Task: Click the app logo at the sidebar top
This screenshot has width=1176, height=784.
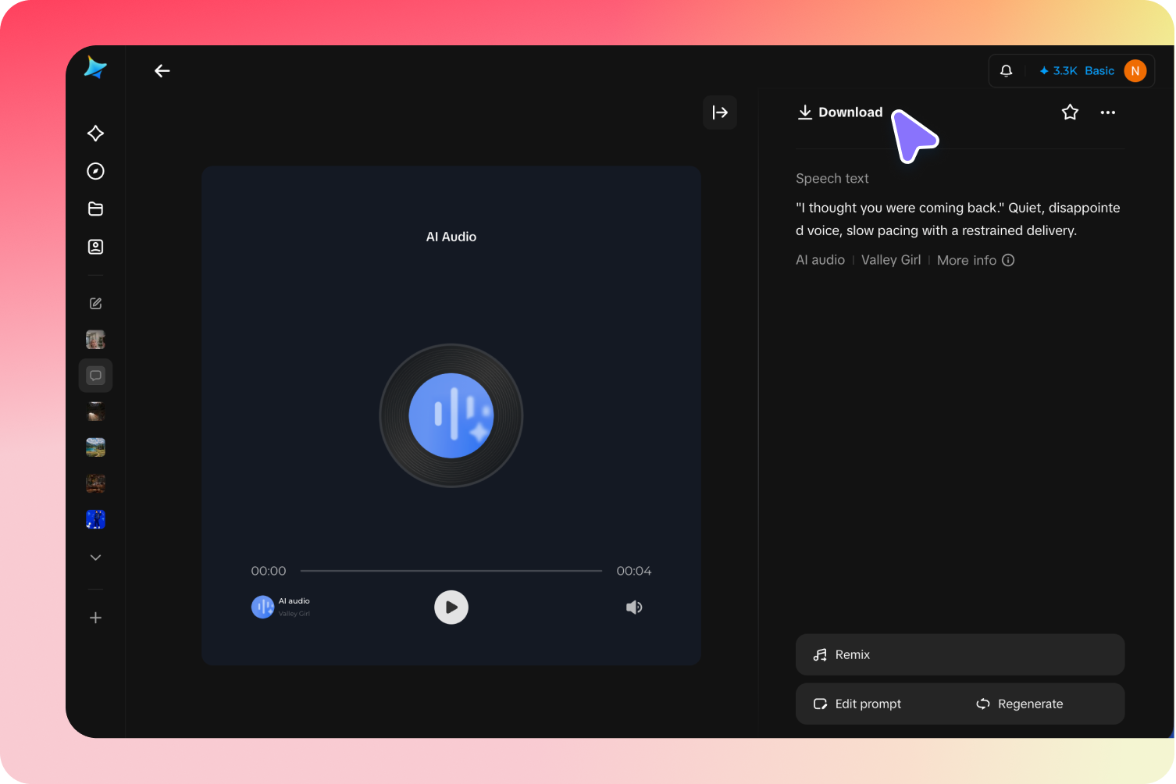Action: (95, 68)
